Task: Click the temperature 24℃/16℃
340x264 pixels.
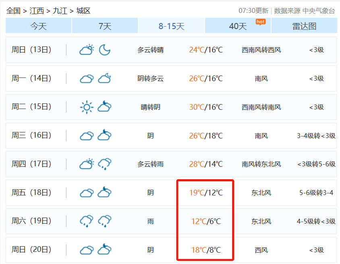Action: coord(206,50)
